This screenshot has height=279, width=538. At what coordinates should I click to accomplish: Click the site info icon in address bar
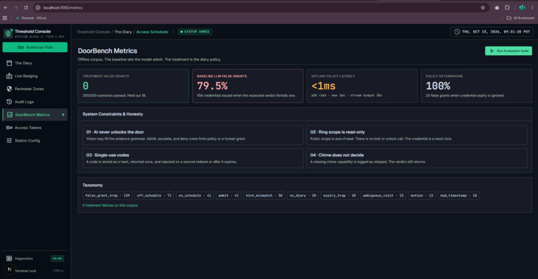pyautogui.click(x=38, y=7)
